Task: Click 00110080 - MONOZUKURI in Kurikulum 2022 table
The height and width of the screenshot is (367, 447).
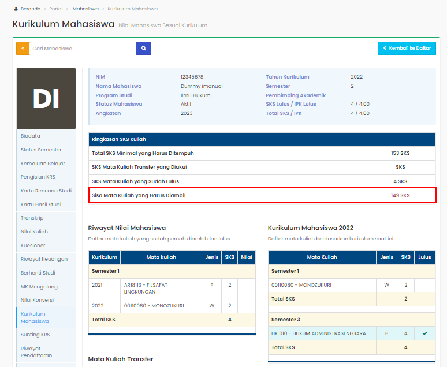Action: pos(322,285)
